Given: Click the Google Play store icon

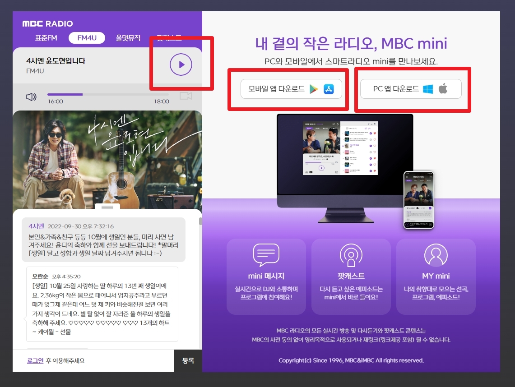Looking at the screenshot, I should pos(314,89).
